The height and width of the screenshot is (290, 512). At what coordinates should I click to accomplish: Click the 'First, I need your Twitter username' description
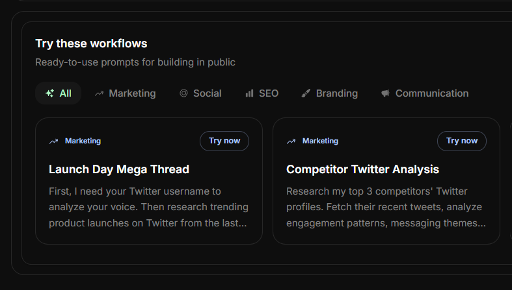click(148, 207)
